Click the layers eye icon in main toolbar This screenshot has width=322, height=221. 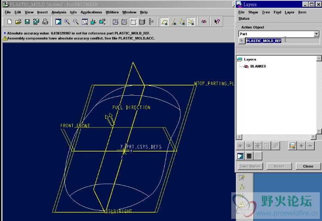click(204, 21)
